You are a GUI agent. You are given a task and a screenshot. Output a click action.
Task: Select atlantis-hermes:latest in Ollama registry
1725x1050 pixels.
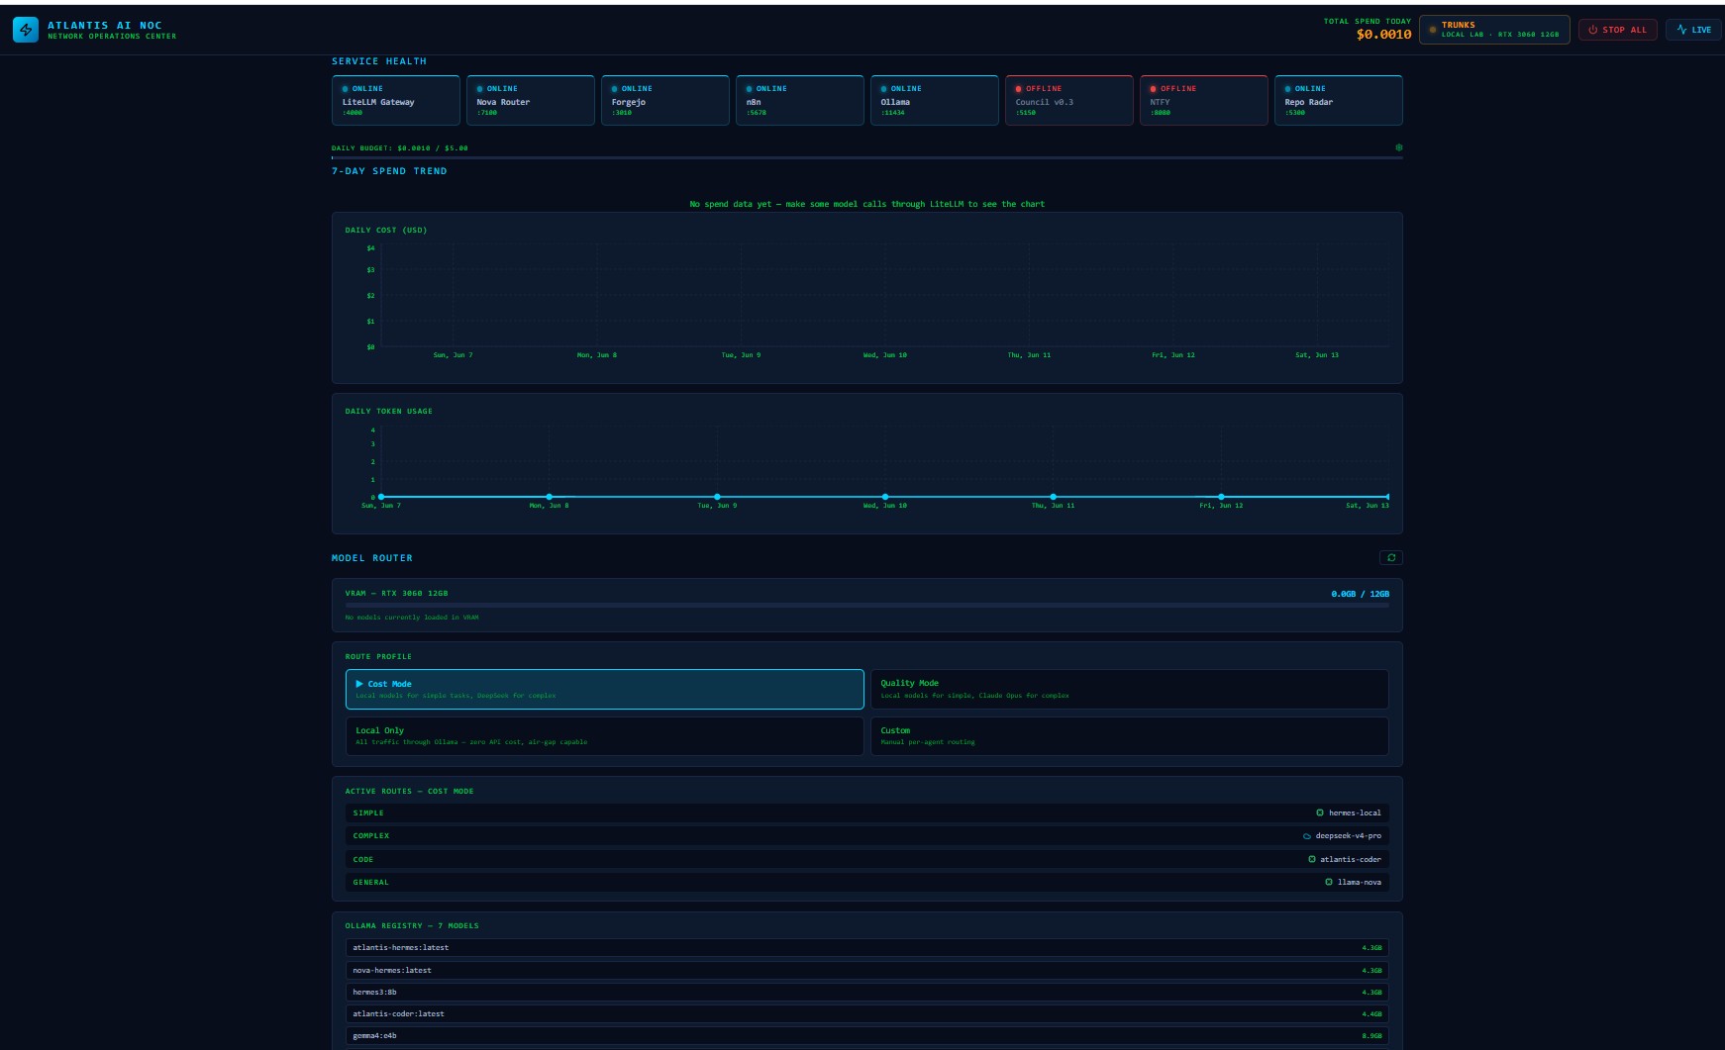[867, 947]
